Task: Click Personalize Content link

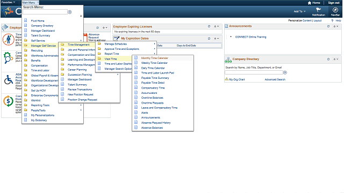Action: [x=300, y=20]
